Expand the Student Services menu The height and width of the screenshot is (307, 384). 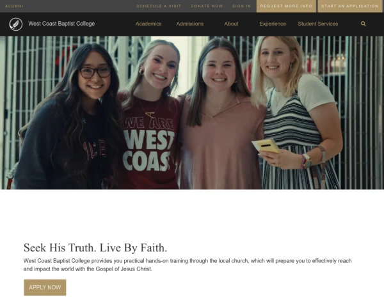tap(317, 24)
